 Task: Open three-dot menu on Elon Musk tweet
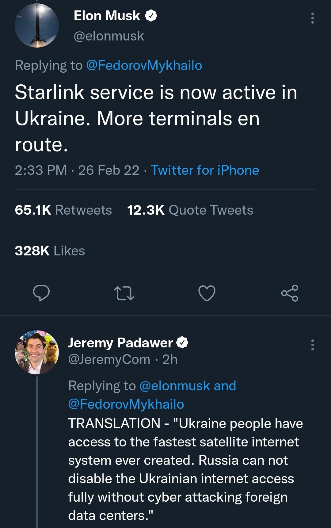[x=312, y=18]
